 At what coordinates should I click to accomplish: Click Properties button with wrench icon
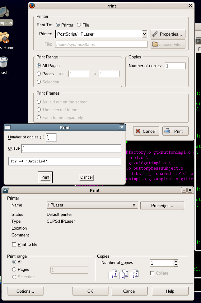click(168, 34)
